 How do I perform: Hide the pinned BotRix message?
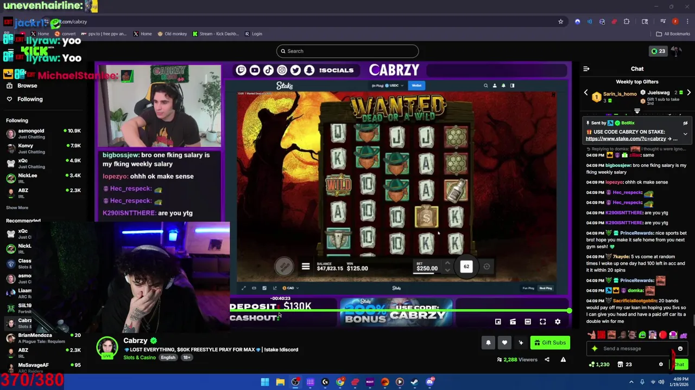[685, 123]
